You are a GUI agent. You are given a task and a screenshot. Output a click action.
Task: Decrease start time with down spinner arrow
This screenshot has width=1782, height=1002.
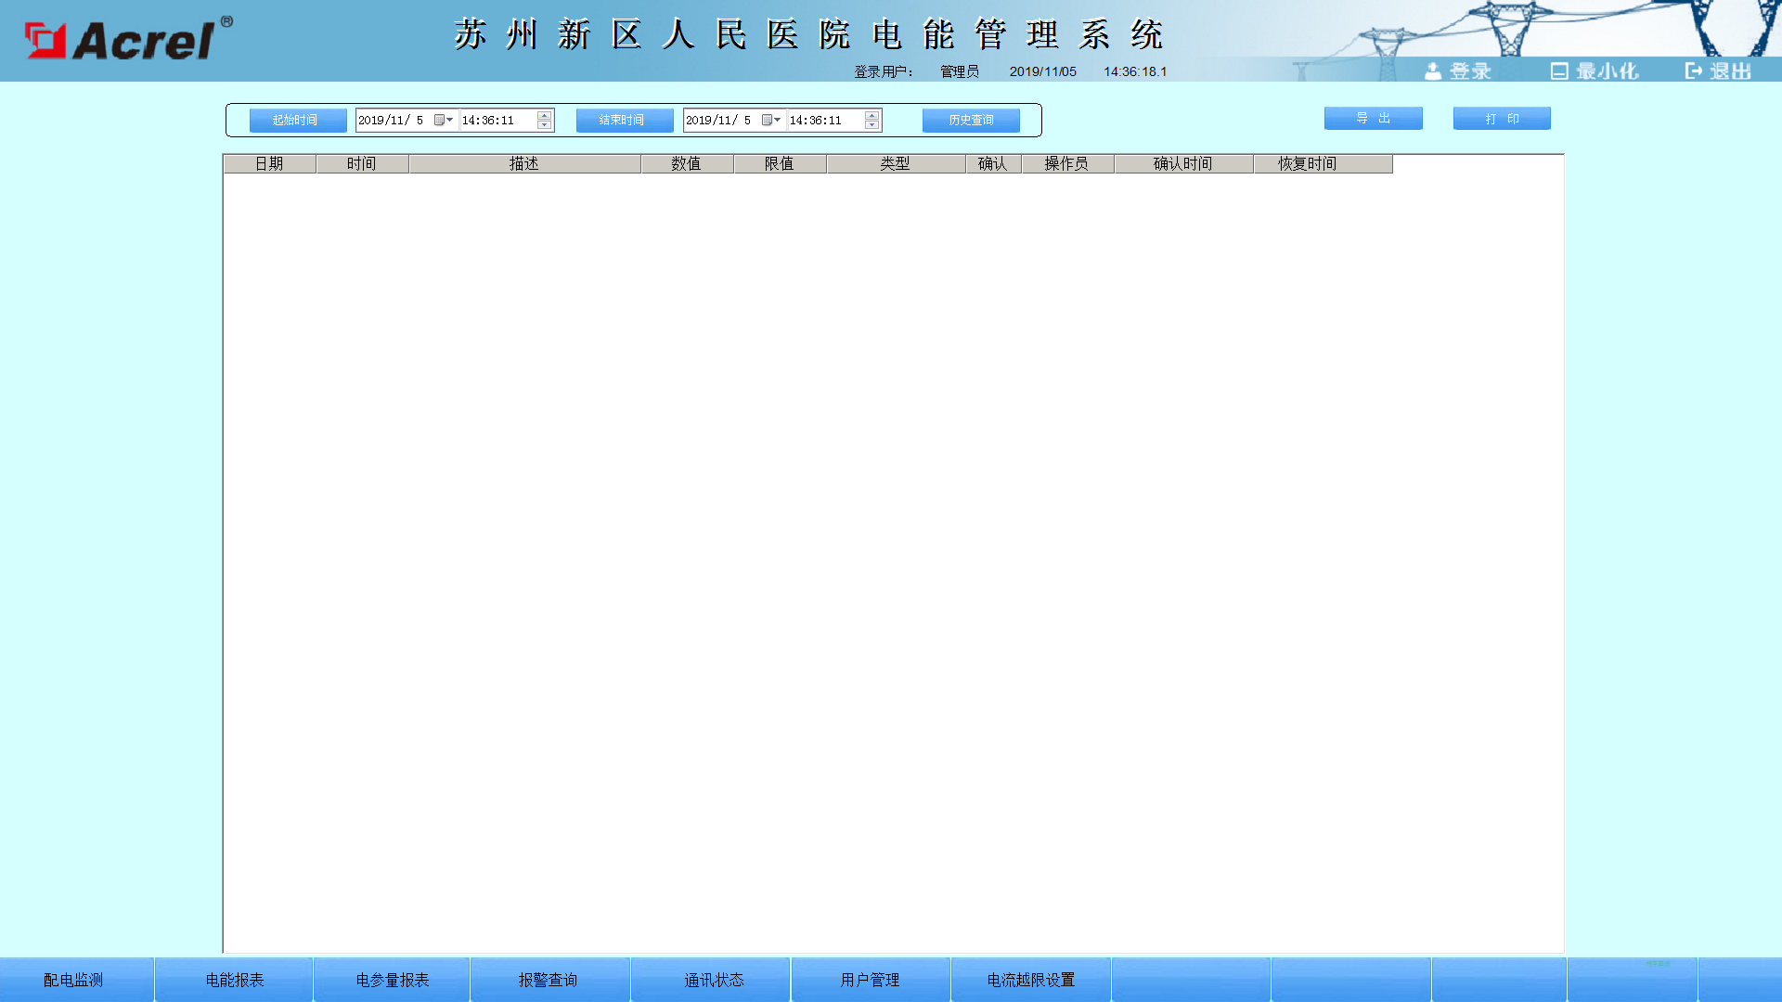point(545,125)
